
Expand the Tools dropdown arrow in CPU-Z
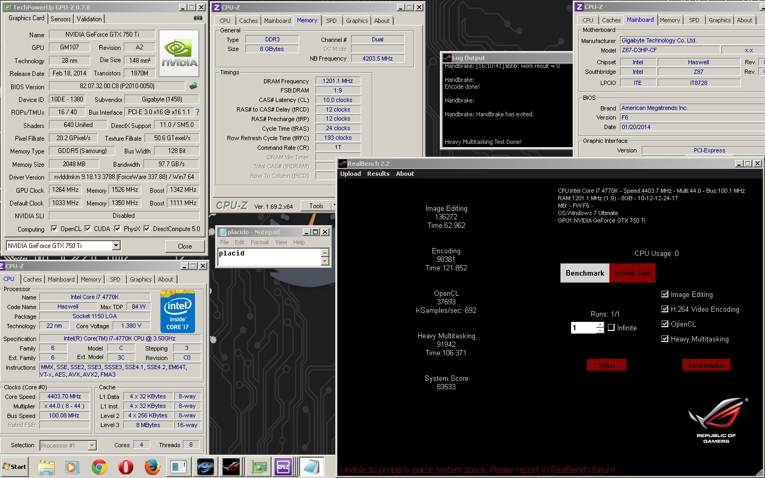(x=334, y=206)
